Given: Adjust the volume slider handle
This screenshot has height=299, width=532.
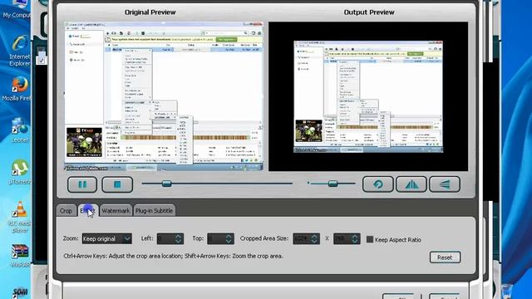Looking at the screenshot, I should coord(332,184).
